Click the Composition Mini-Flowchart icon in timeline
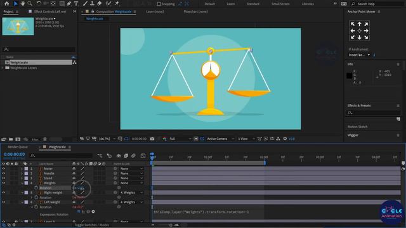406x228 pixels. [x=100, y=156]
